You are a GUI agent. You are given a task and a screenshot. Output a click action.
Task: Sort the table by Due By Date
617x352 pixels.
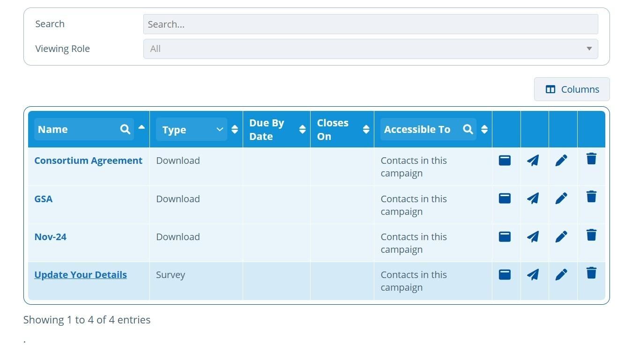click(303, 130)
